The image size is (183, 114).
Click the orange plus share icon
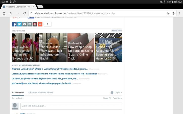coord(40,24)
